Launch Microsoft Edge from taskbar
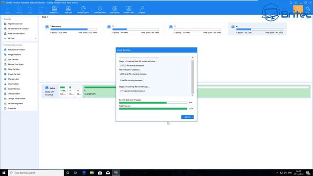313x176 pixels. (84, 173)
